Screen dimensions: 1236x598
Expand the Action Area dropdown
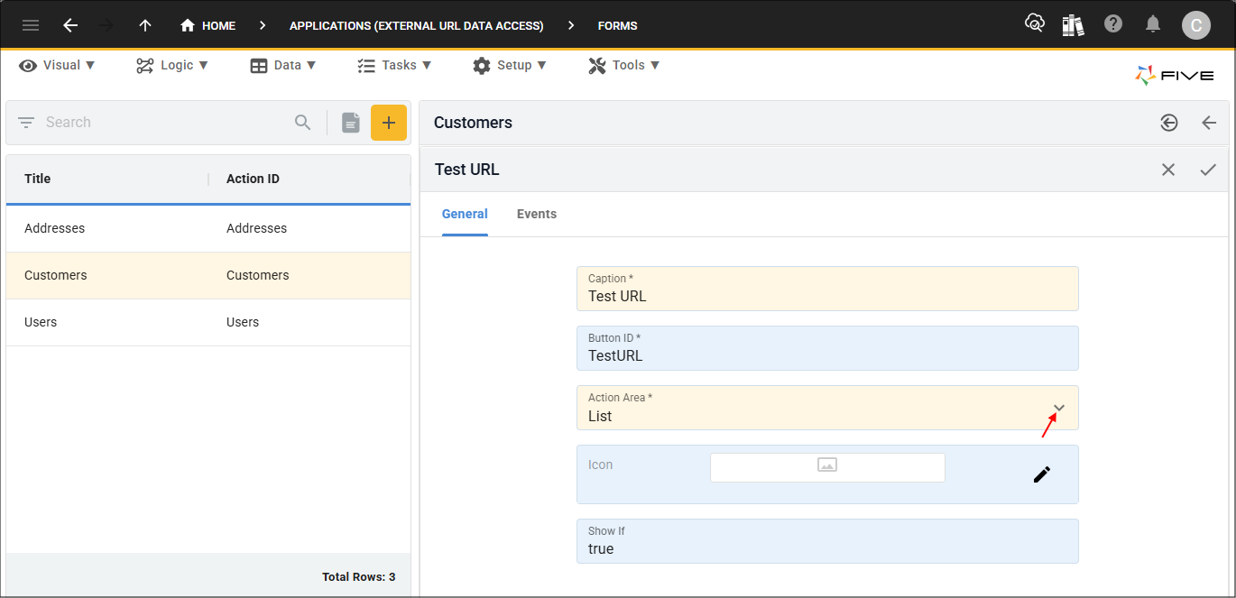[1059, 409]
